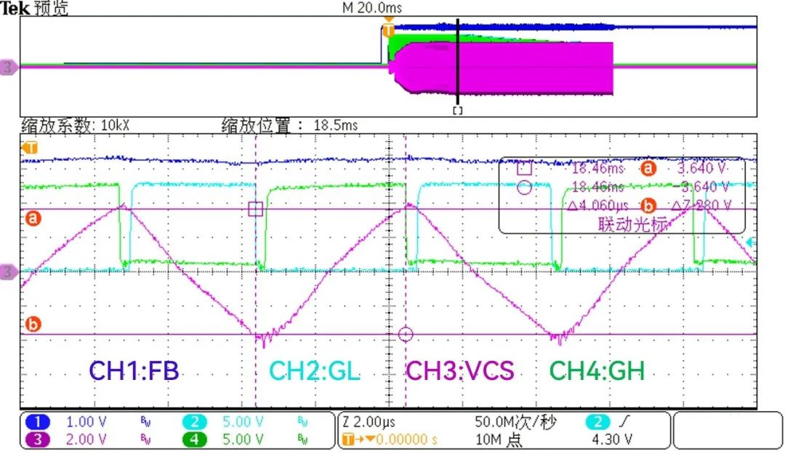Click channel 3 ground marker in zoom window
Viewport: 785px width, 470px height.
point(9,272)
